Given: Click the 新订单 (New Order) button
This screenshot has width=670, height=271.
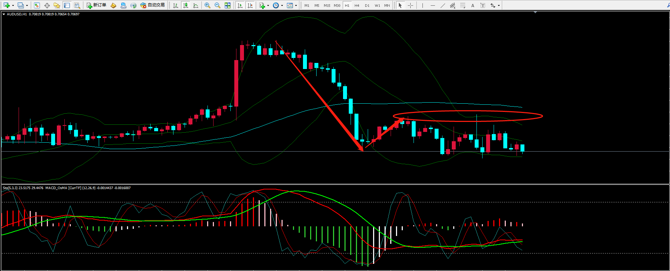Looking at the screenshot, I should pos(97,5).
